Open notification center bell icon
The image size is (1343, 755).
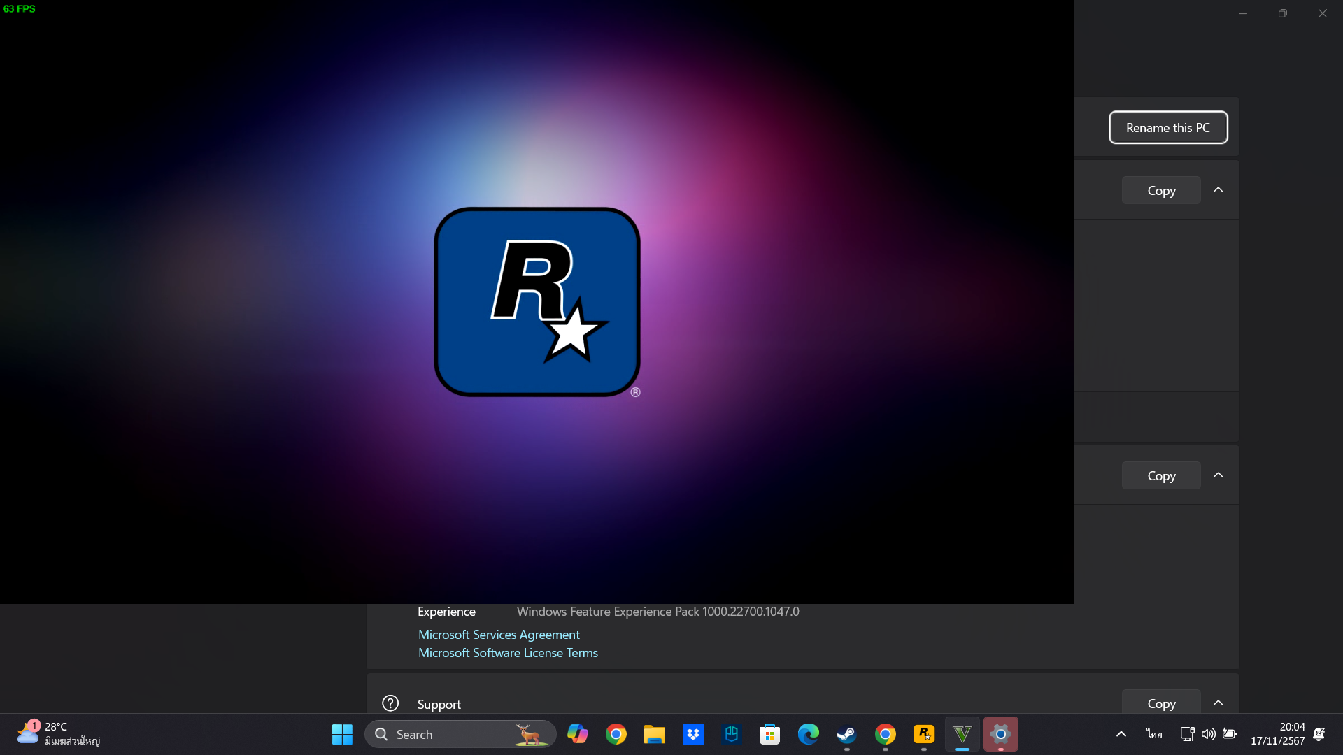coord(1319,734)
